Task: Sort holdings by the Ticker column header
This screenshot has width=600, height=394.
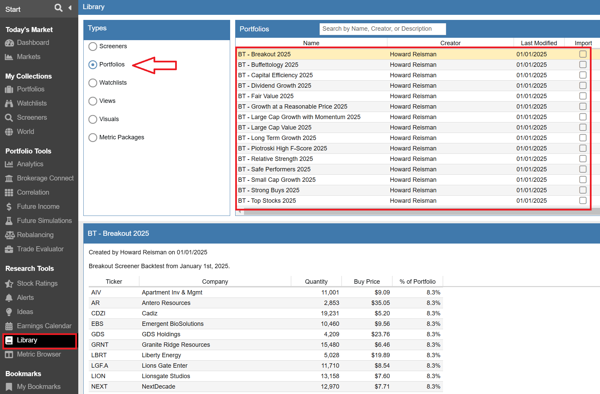Action: (x=114, y=282)
